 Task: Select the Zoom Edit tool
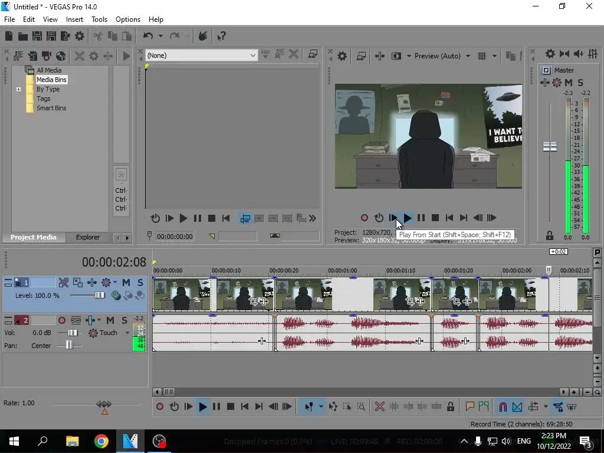click(x=361, y=407)
